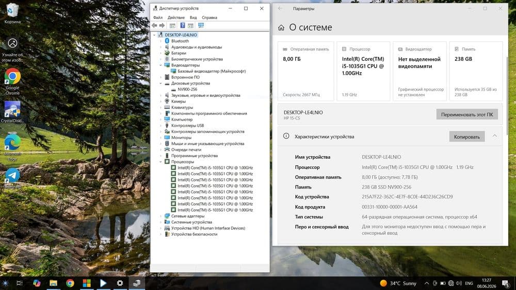Open Google Chrome desktop shortcut
Image resolution: width=516 pixels, height=290 pixels.
point(12,81)
